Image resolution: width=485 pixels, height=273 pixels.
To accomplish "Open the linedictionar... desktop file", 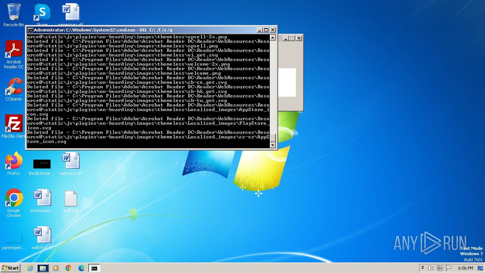I will tap(42, 167).
